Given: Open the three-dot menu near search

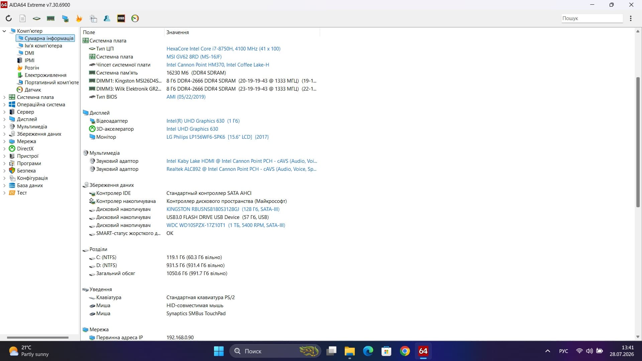Looking at the screenshot, I should (631, 18).
